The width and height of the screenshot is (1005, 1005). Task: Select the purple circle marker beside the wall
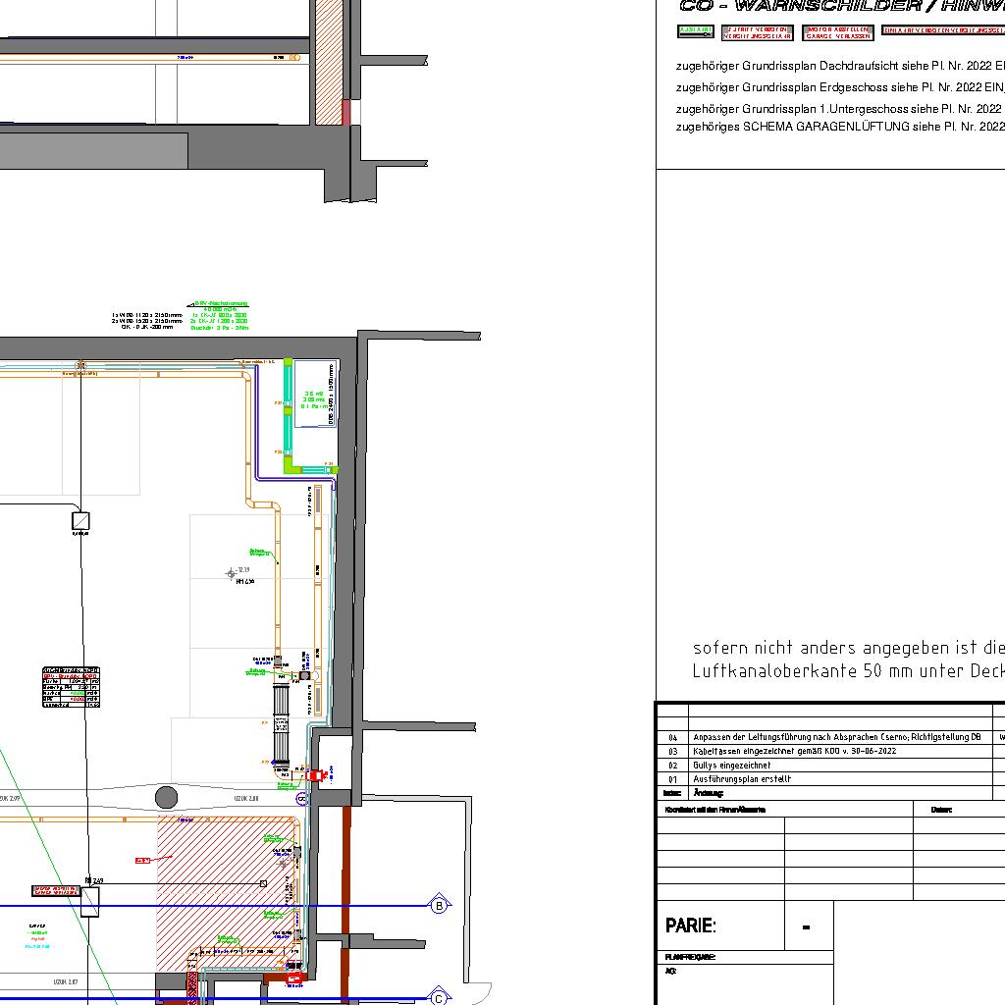(x=302, y=799)
